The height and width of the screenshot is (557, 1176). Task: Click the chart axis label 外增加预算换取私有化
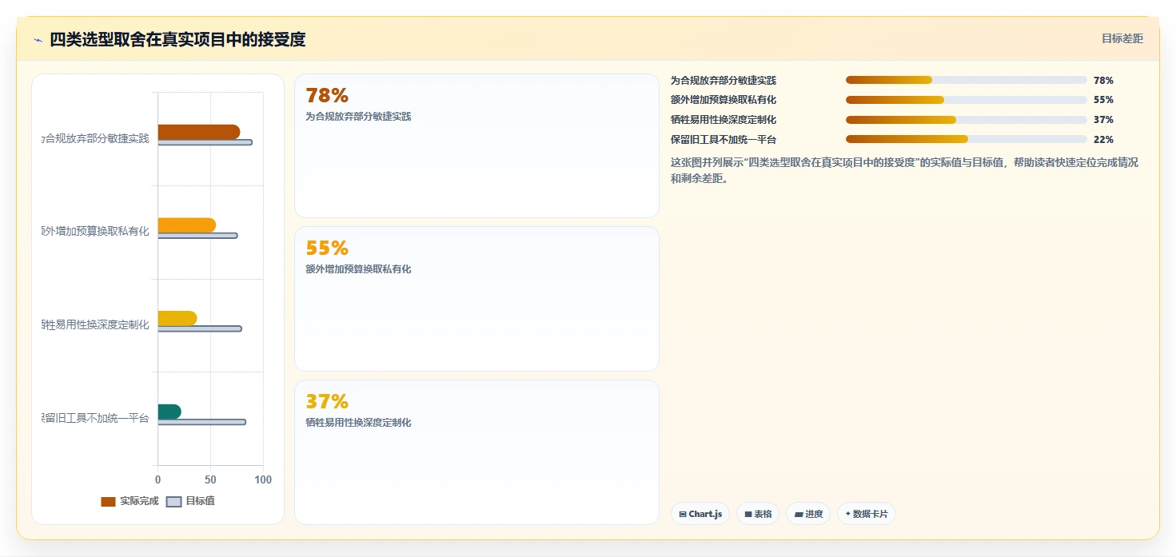click(95, 232)
